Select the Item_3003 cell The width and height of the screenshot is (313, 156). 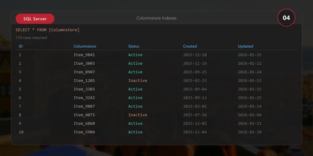84,63
